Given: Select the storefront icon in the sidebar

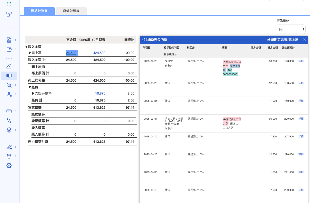Looking at the screenshot, I should pyautogui.click(x=9, y=14).
